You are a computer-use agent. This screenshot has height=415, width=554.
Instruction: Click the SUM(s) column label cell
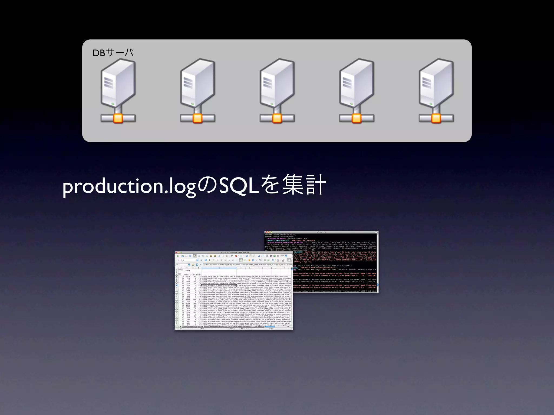187,275
